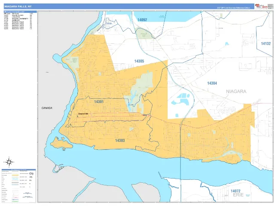Viewport: 275px width, 206px height.
Task: Click the compass rose icon
Action: [9, 162]
